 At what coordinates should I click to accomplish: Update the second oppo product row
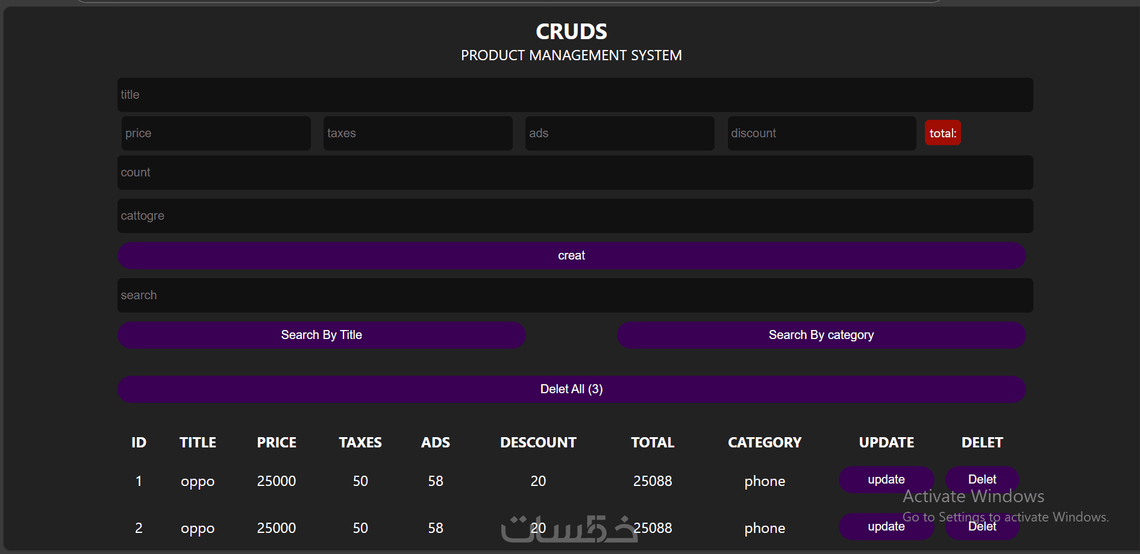[x=886, y=526]
